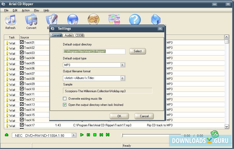Open the default output type dropdown
Viewport: 234px width, 149px height.
click(123, 65)
